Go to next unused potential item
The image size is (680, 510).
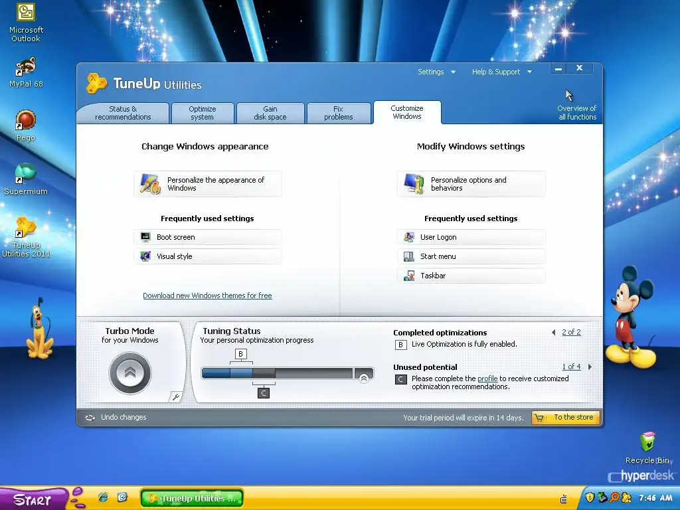tap(590, 367)
